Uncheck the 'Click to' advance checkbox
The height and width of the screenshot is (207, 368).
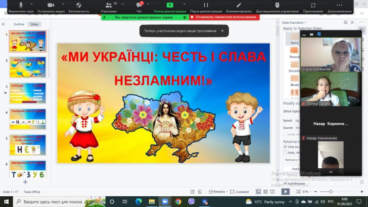pos(285,147)
